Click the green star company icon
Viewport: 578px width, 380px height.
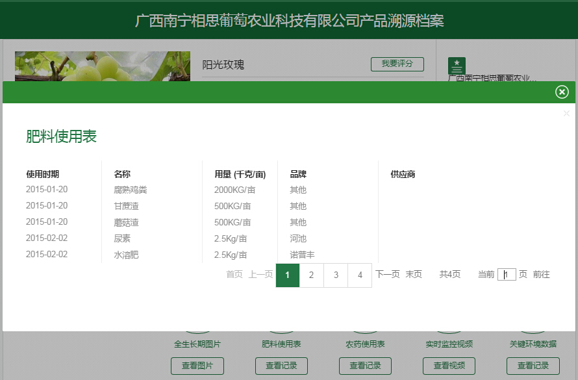tap(457, 66)
